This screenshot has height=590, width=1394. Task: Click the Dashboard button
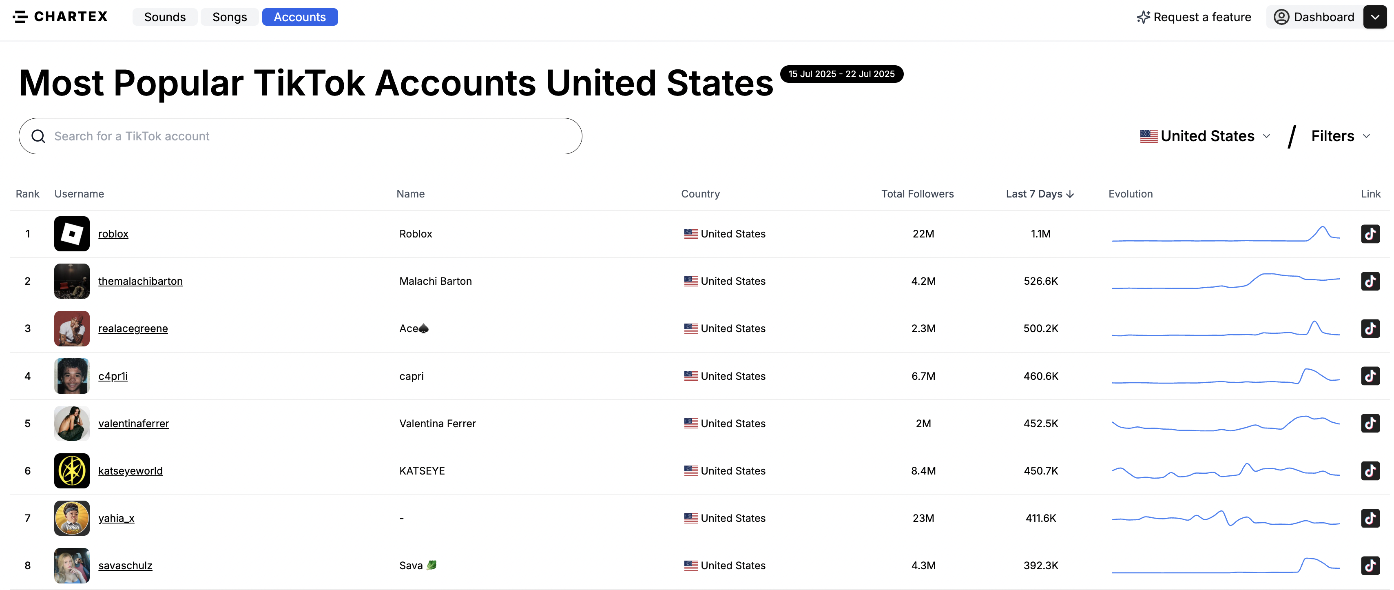tap(1314, 17)
